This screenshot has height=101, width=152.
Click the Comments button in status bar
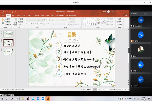(x=89, y=89)
